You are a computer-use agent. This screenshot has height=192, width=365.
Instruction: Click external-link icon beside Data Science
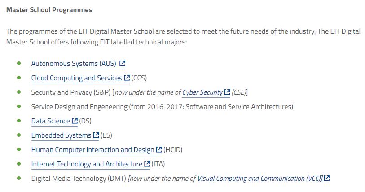point(75,121)
